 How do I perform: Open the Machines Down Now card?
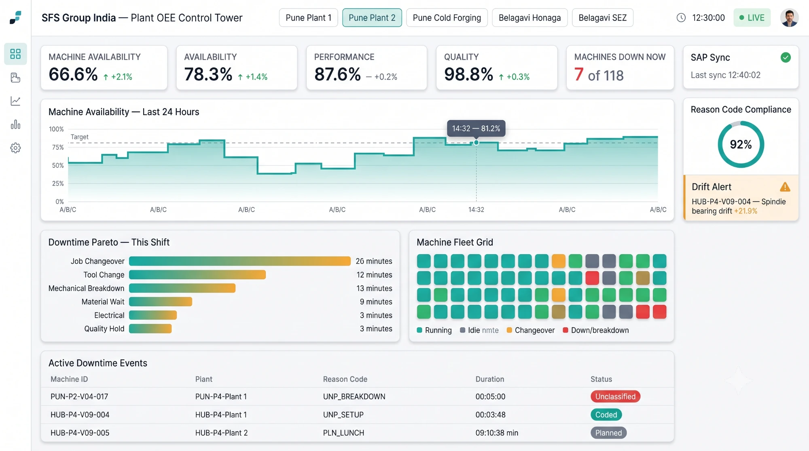(x=620, y=67)
